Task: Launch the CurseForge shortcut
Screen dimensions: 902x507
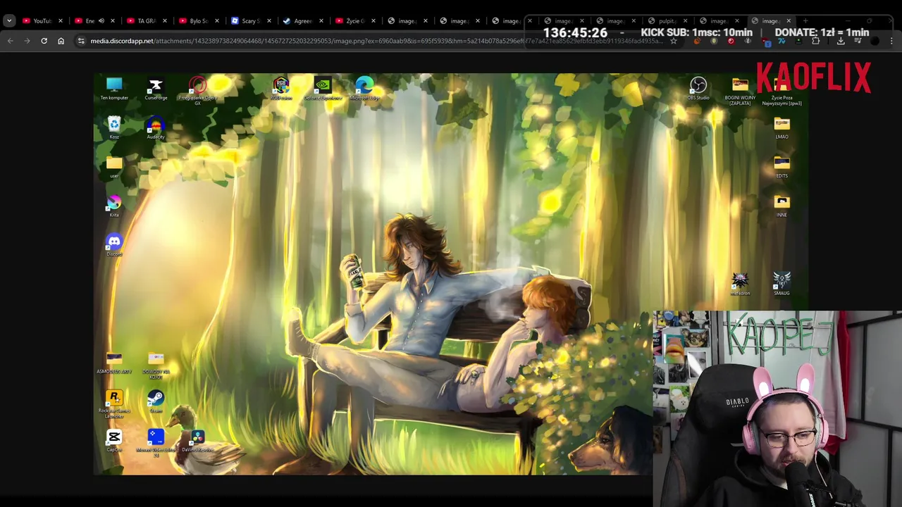Action: pos(156,89)
